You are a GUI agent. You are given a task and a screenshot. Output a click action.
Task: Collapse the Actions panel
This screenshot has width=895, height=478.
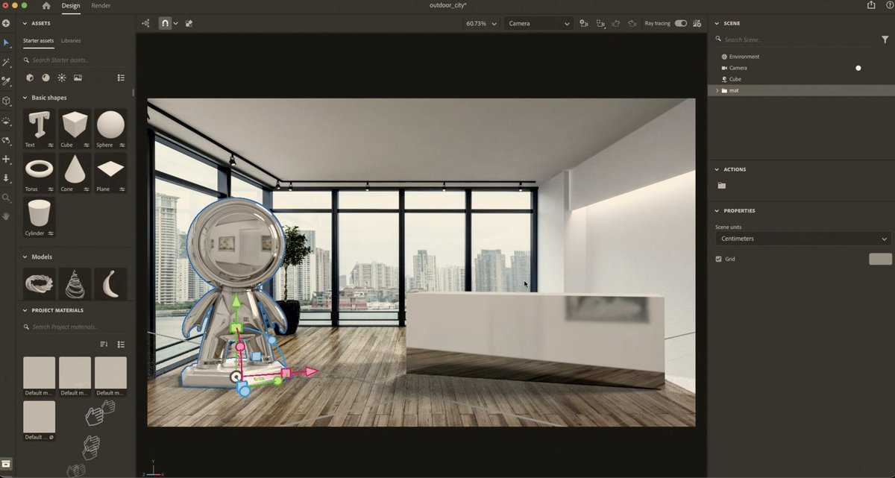pyautogui.click(x=717, y=169)
